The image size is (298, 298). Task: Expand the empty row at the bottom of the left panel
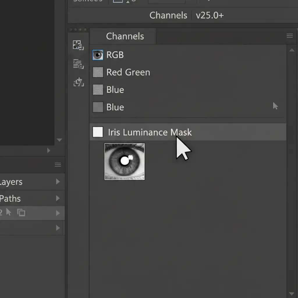pos(58,228)
